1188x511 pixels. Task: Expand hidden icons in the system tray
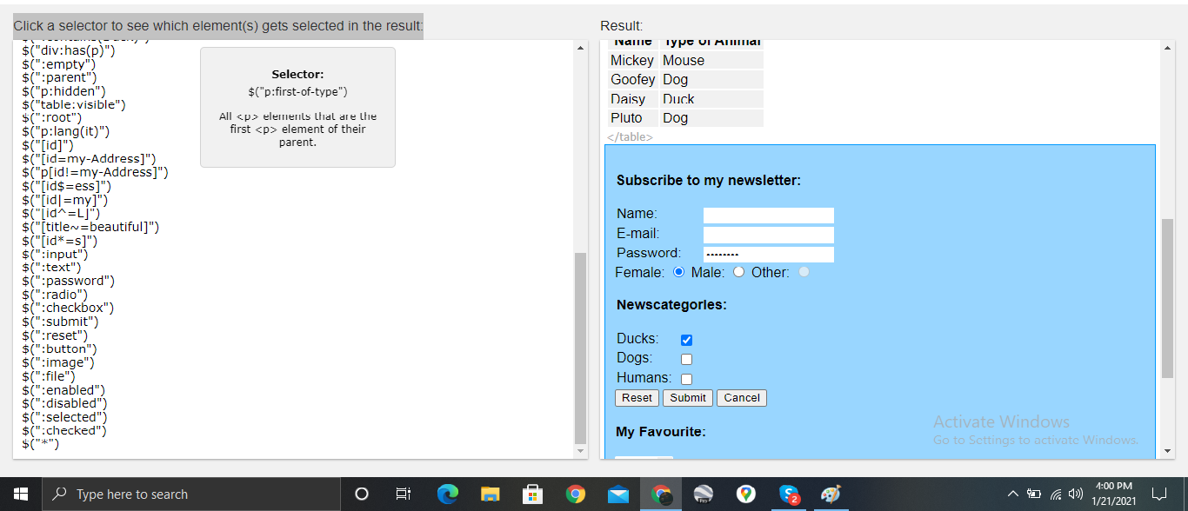pyautogui.click(x=1012, y=494)
